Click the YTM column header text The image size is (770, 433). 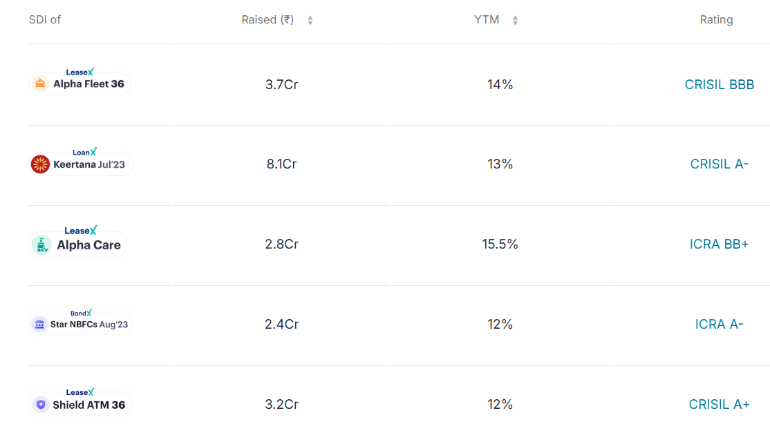pyautogui.click(x=487, y=19)
